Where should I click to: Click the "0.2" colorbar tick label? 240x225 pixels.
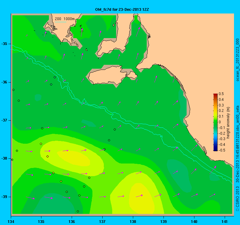click(x=221, y=111)
